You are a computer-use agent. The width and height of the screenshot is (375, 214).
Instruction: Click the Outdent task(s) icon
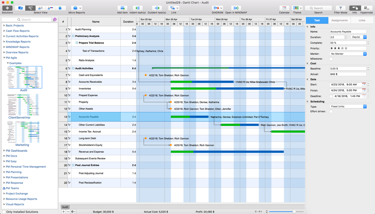pos(157,8)
